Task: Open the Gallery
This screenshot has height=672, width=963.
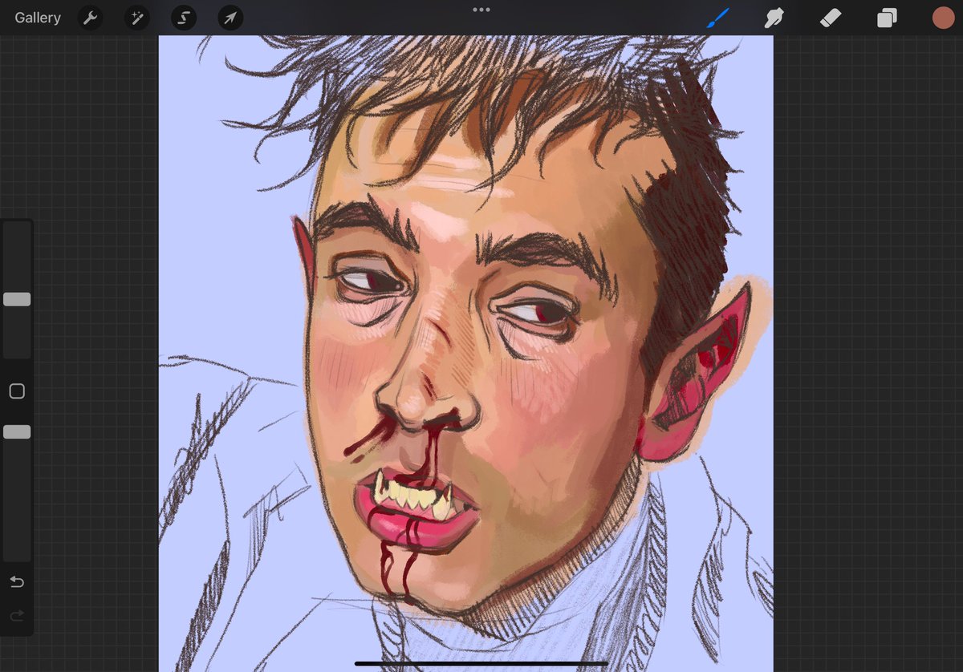Action: 38,18
